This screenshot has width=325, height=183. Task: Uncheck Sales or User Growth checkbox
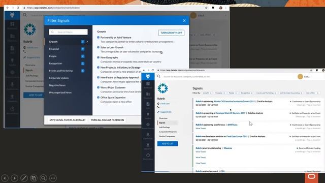coord(98,47)
